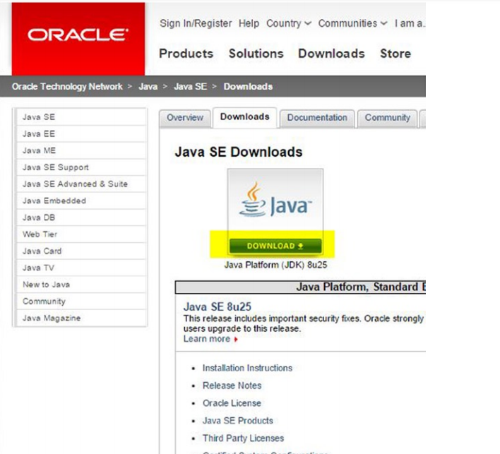Switch to the Documentation tab
500x454 pixels.
pyautogui.click(x=317, y=118)
